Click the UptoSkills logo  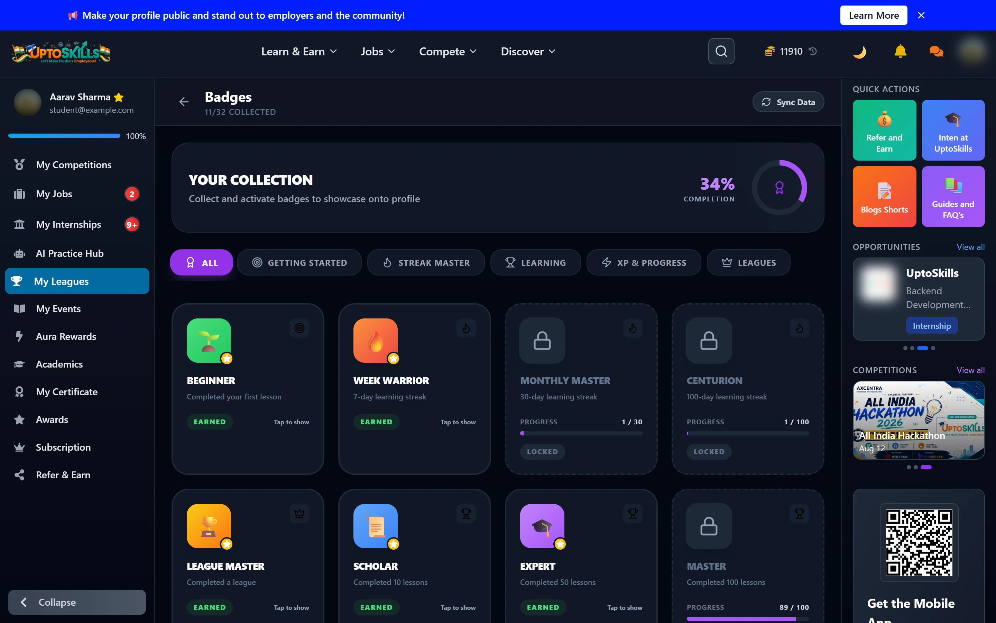pyautogui.click(x=61, y=52)
